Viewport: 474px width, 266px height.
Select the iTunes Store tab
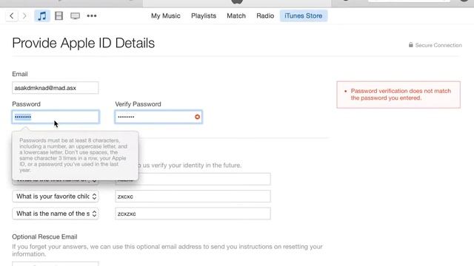point(303,16)
